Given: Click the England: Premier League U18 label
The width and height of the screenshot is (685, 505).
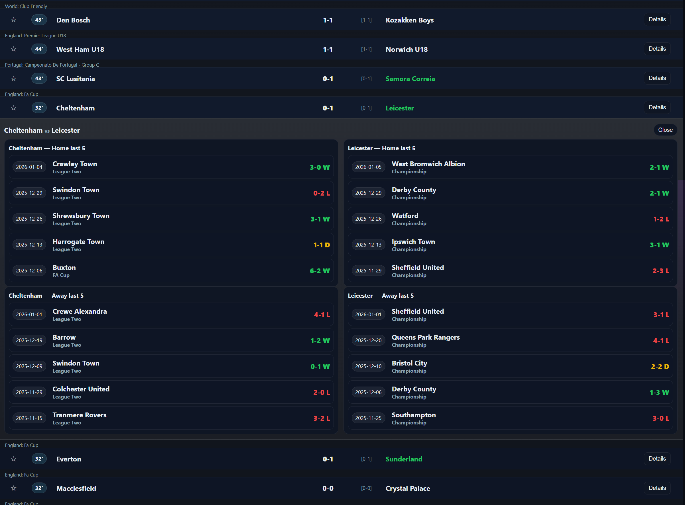Looking at the screenshot, I should pos(36,36).
